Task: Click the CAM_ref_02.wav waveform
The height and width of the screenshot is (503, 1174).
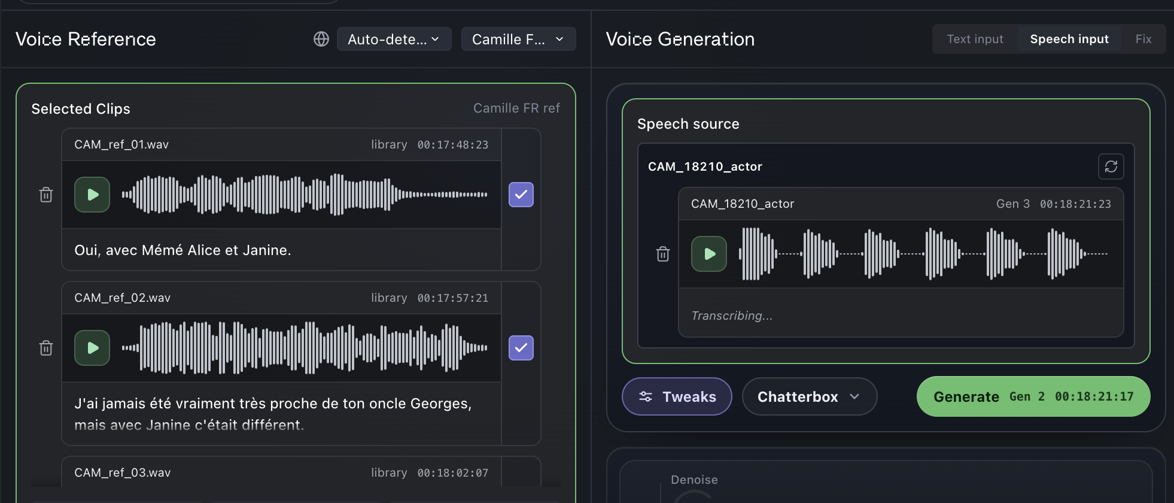Action: (305, 348)
